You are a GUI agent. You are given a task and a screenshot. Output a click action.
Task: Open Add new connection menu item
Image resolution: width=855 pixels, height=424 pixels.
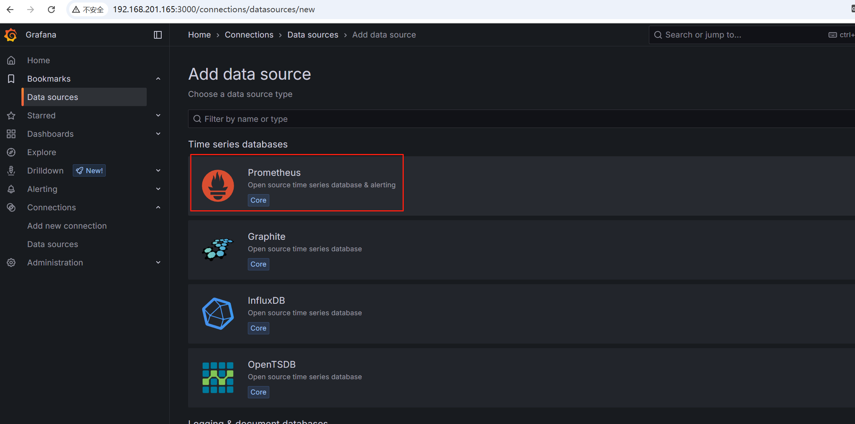click(x=67, y=226)
